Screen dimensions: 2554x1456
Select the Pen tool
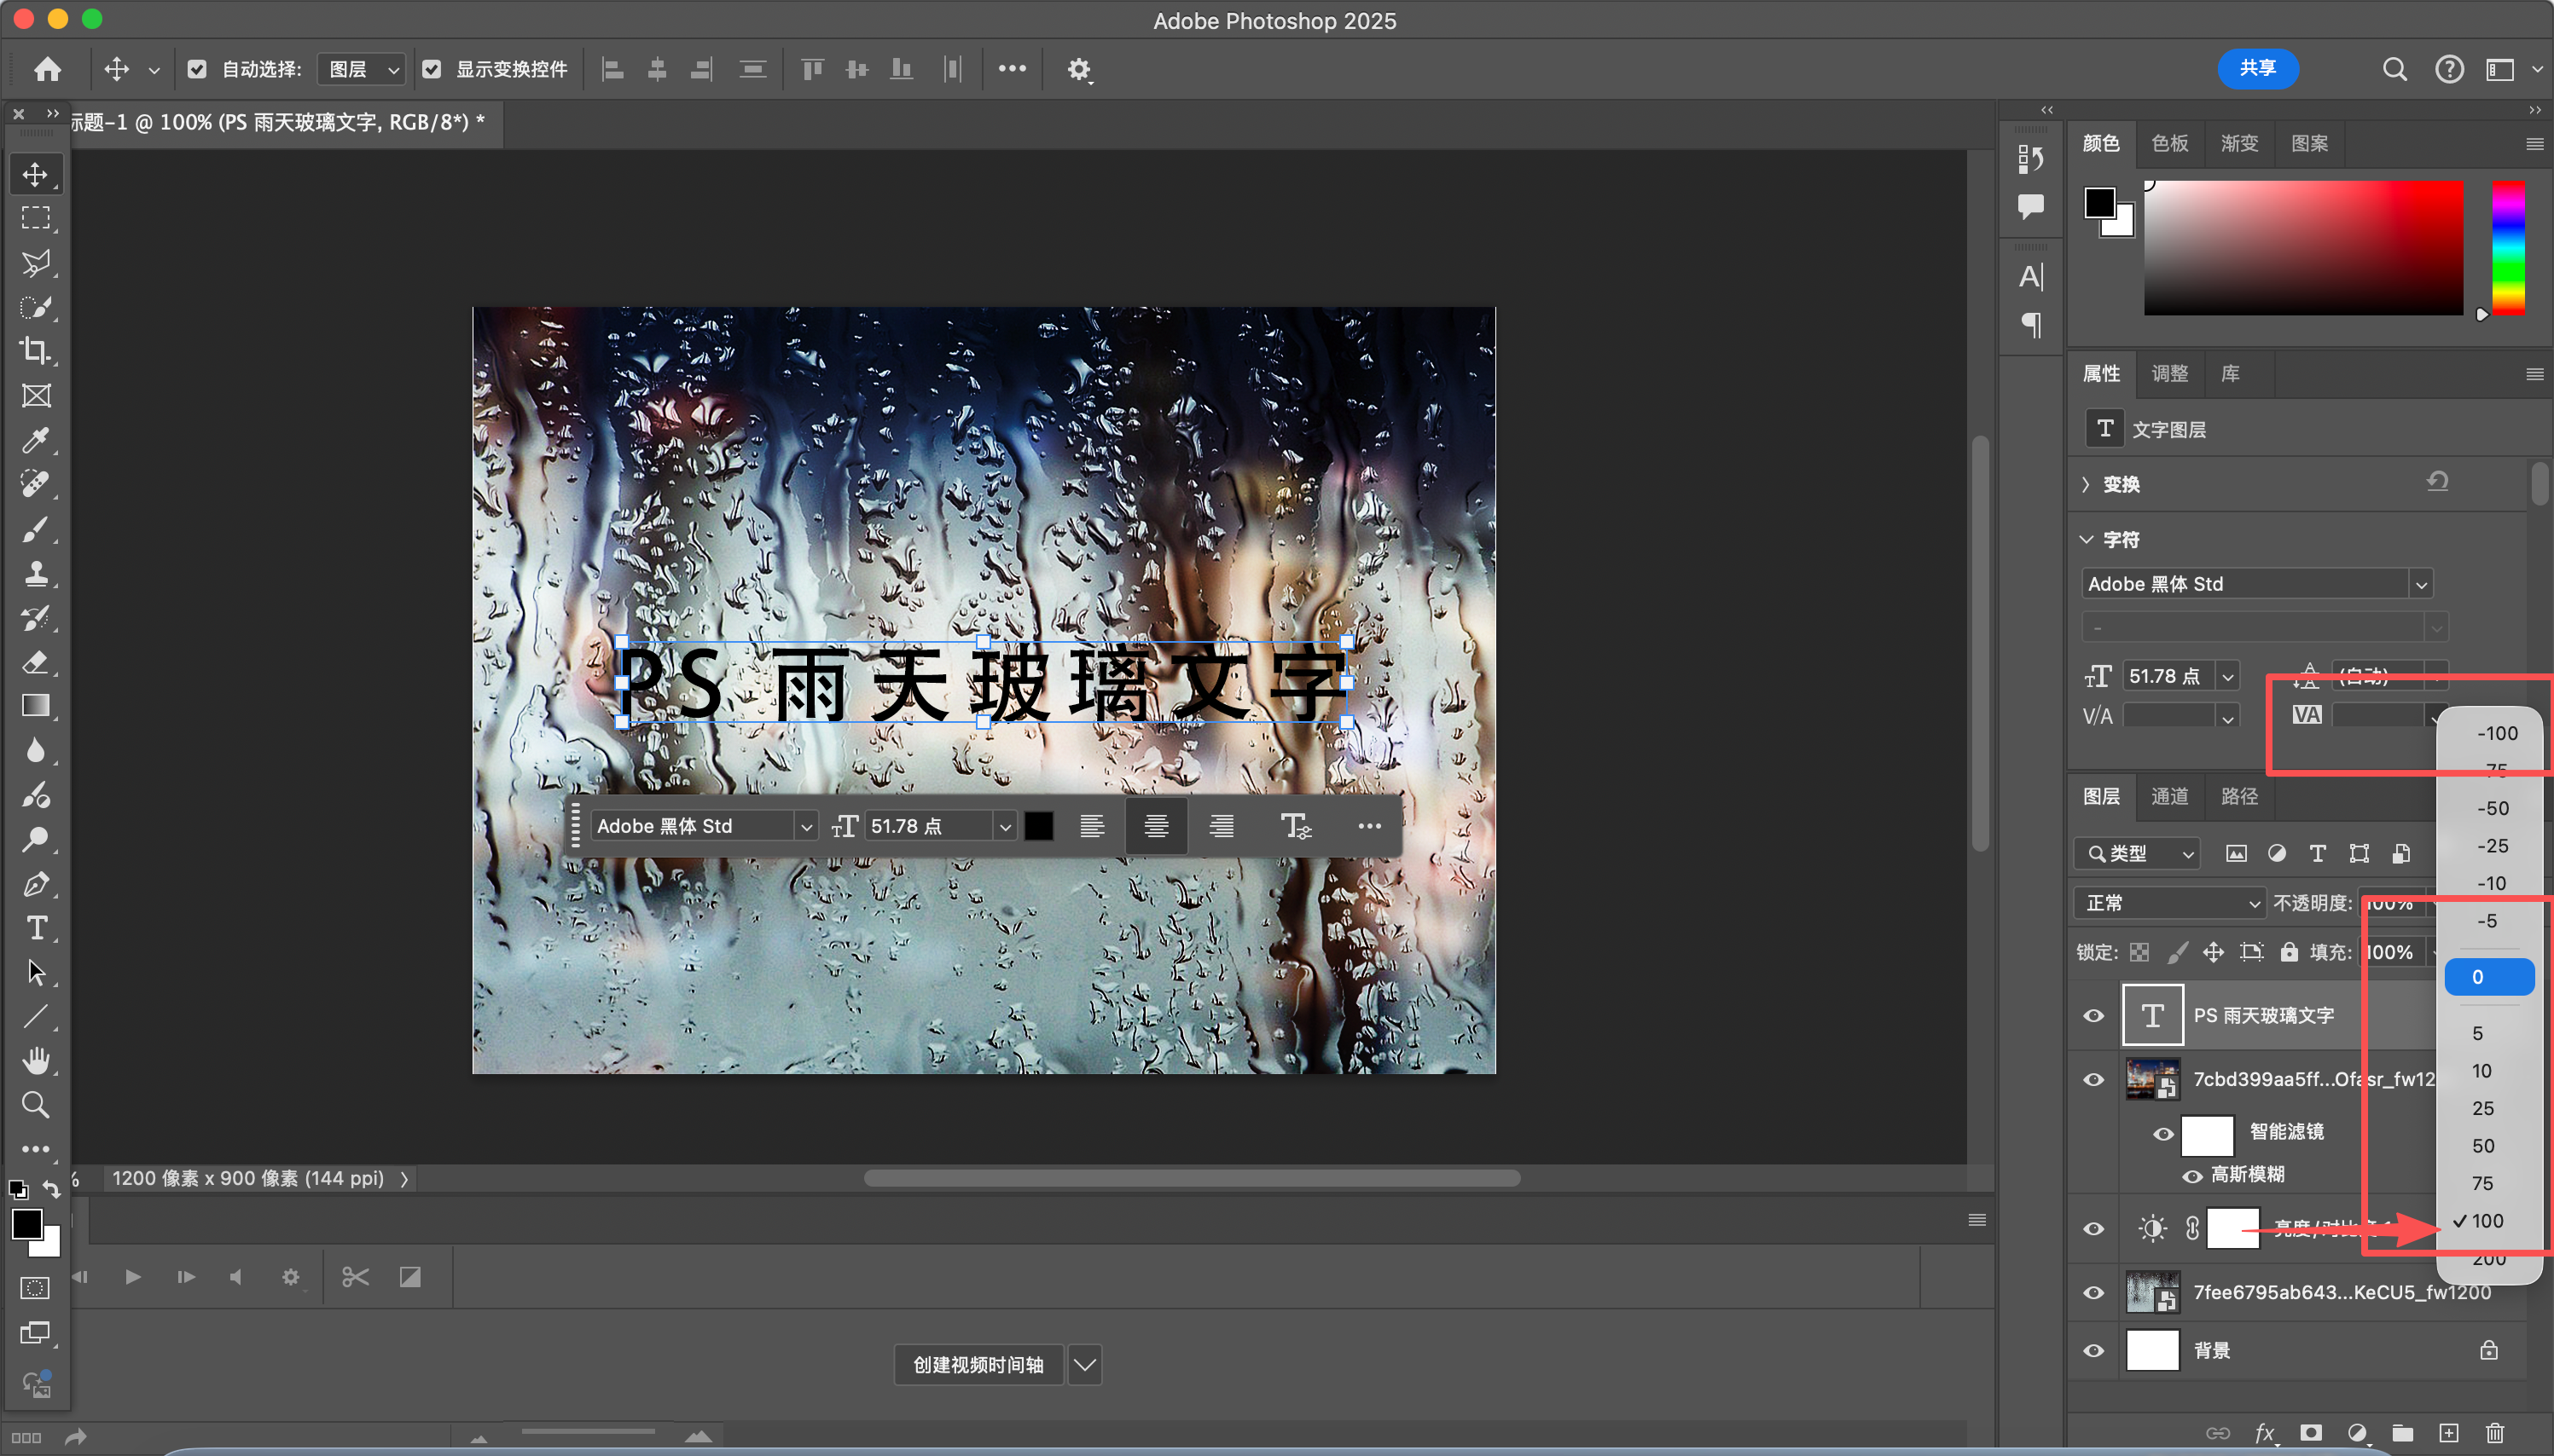pyautogui.click(x=35, y=884)
